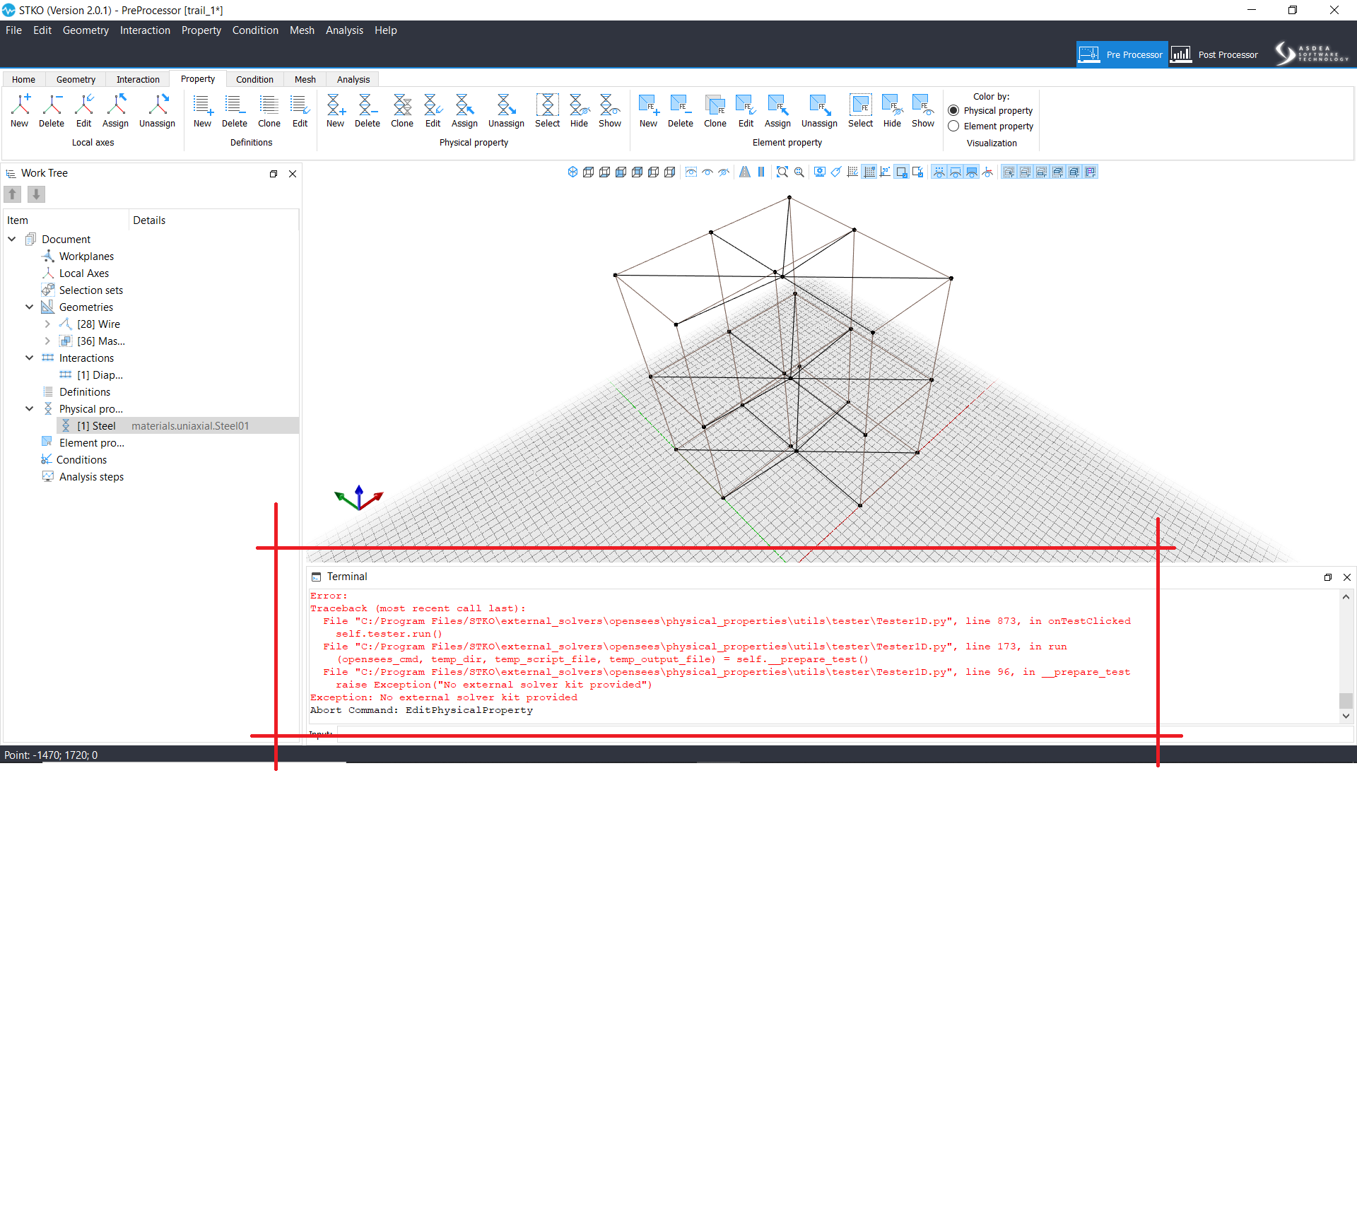Switch to the Condition ribbon tab
Screen dimensions: 1357x1209
pyautogui.click(x=254, y=79)
